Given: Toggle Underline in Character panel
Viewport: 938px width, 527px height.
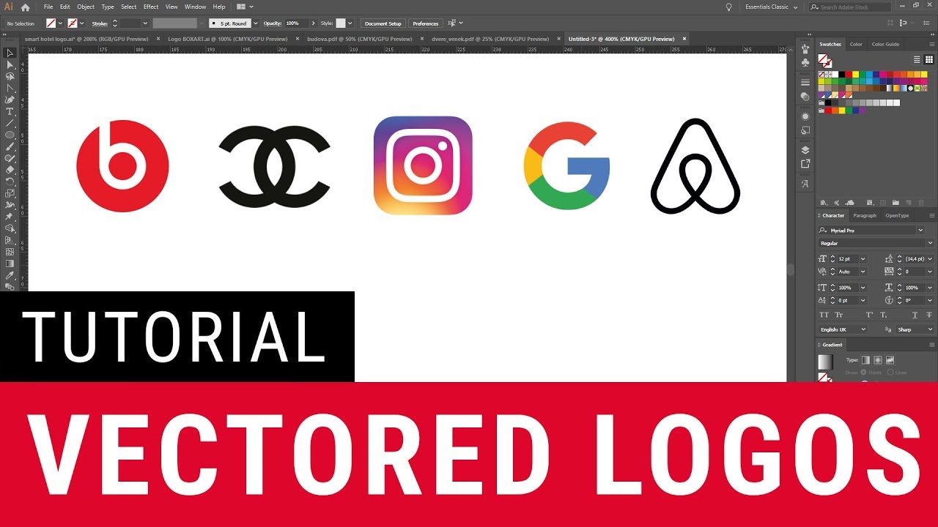Looking at the screenshot, I should [x=915, y=315].
